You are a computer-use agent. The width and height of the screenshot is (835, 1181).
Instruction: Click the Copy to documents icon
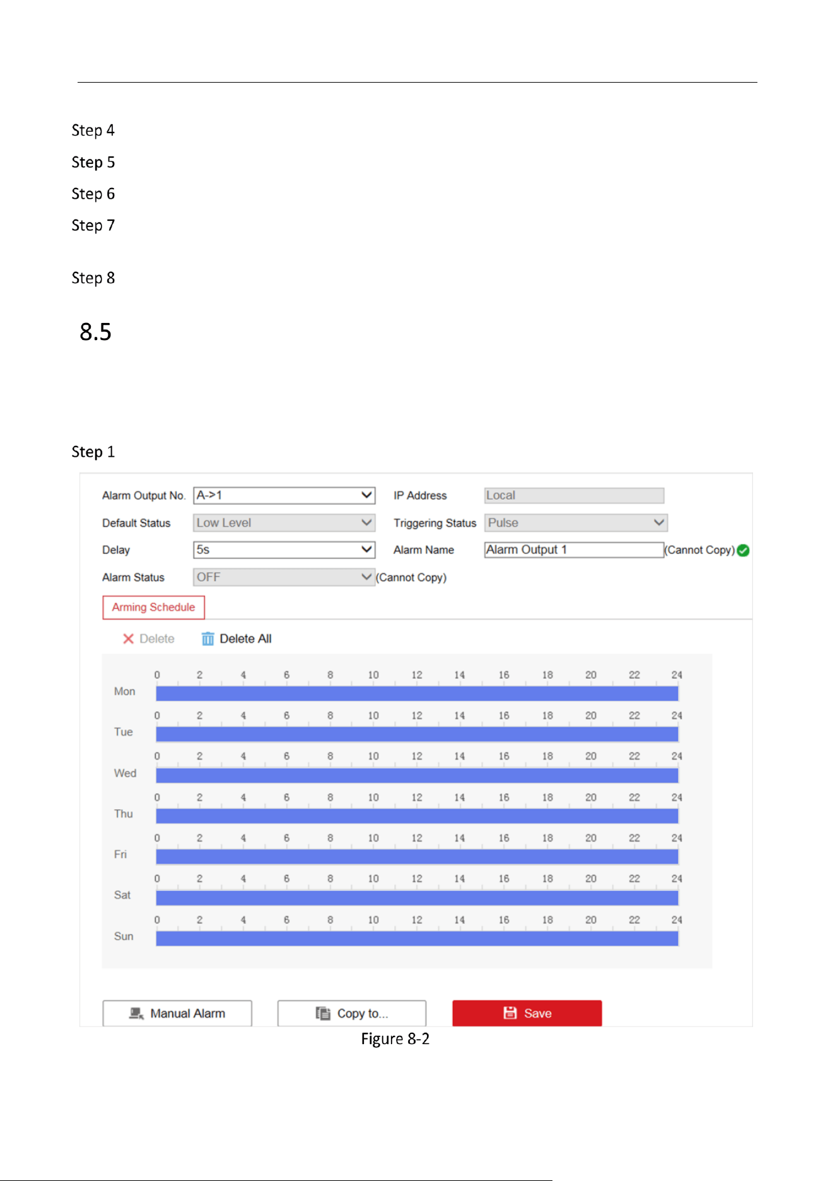[x=323, y=1013]
